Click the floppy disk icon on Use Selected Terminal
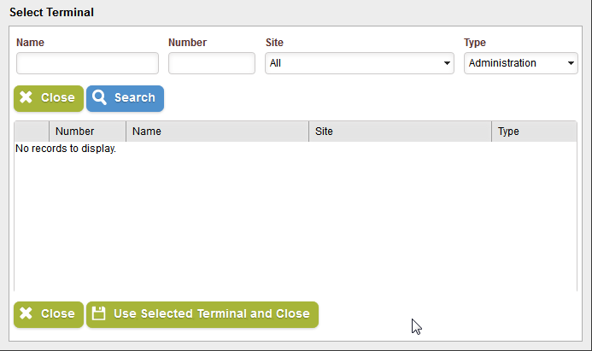The height and width of the screenshot is (351, 592). (x=99, y=313)
